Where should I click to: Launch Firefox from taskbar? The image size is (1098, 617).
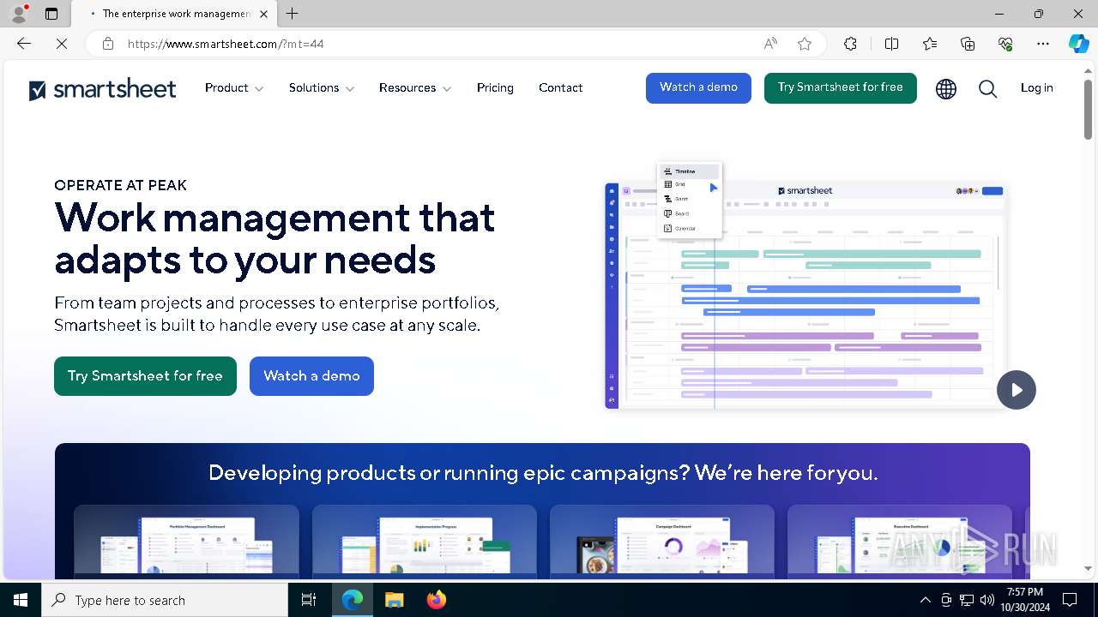point(436,600)
